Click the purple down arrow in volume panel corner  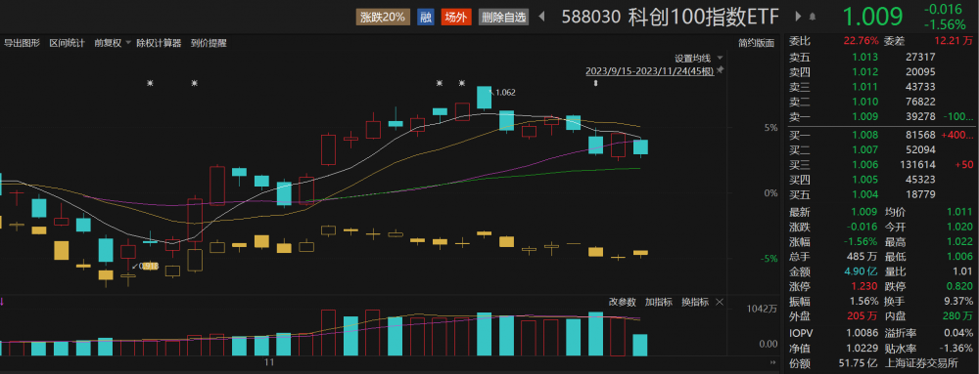tap(3, 302)
